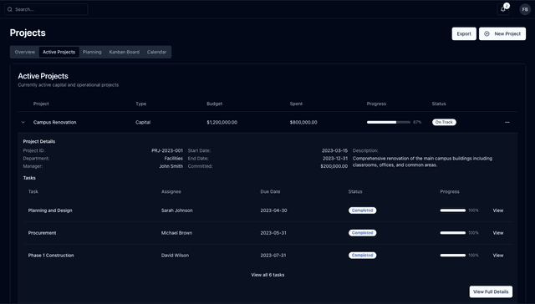Click the search magnifier icon
Viewport: 535px width, 304px height.
pyautogui.click(x=9, y=9)
